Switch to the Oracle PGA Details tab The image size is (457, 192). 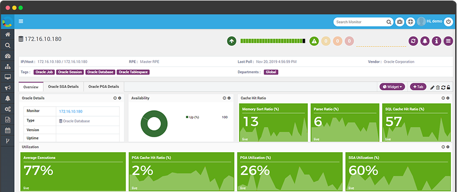coord(104,87)
